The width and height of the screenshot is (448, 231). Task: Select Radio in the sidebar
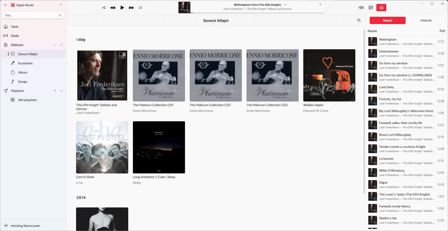pos(14,36)
